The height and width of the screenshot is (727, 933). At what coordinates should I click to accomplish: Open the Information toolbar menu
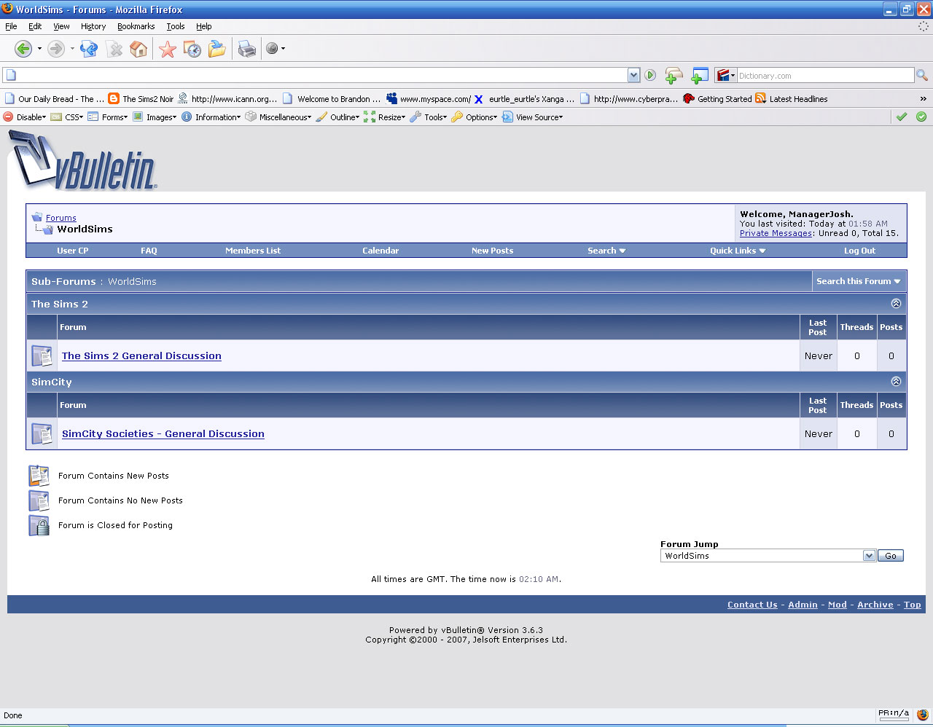(211, 117)
